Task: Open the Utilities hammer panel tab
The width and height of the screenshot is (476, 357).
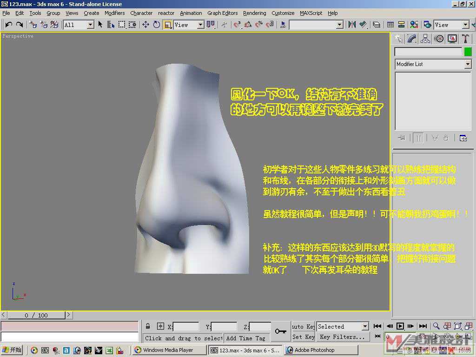Action: [465, 39]
